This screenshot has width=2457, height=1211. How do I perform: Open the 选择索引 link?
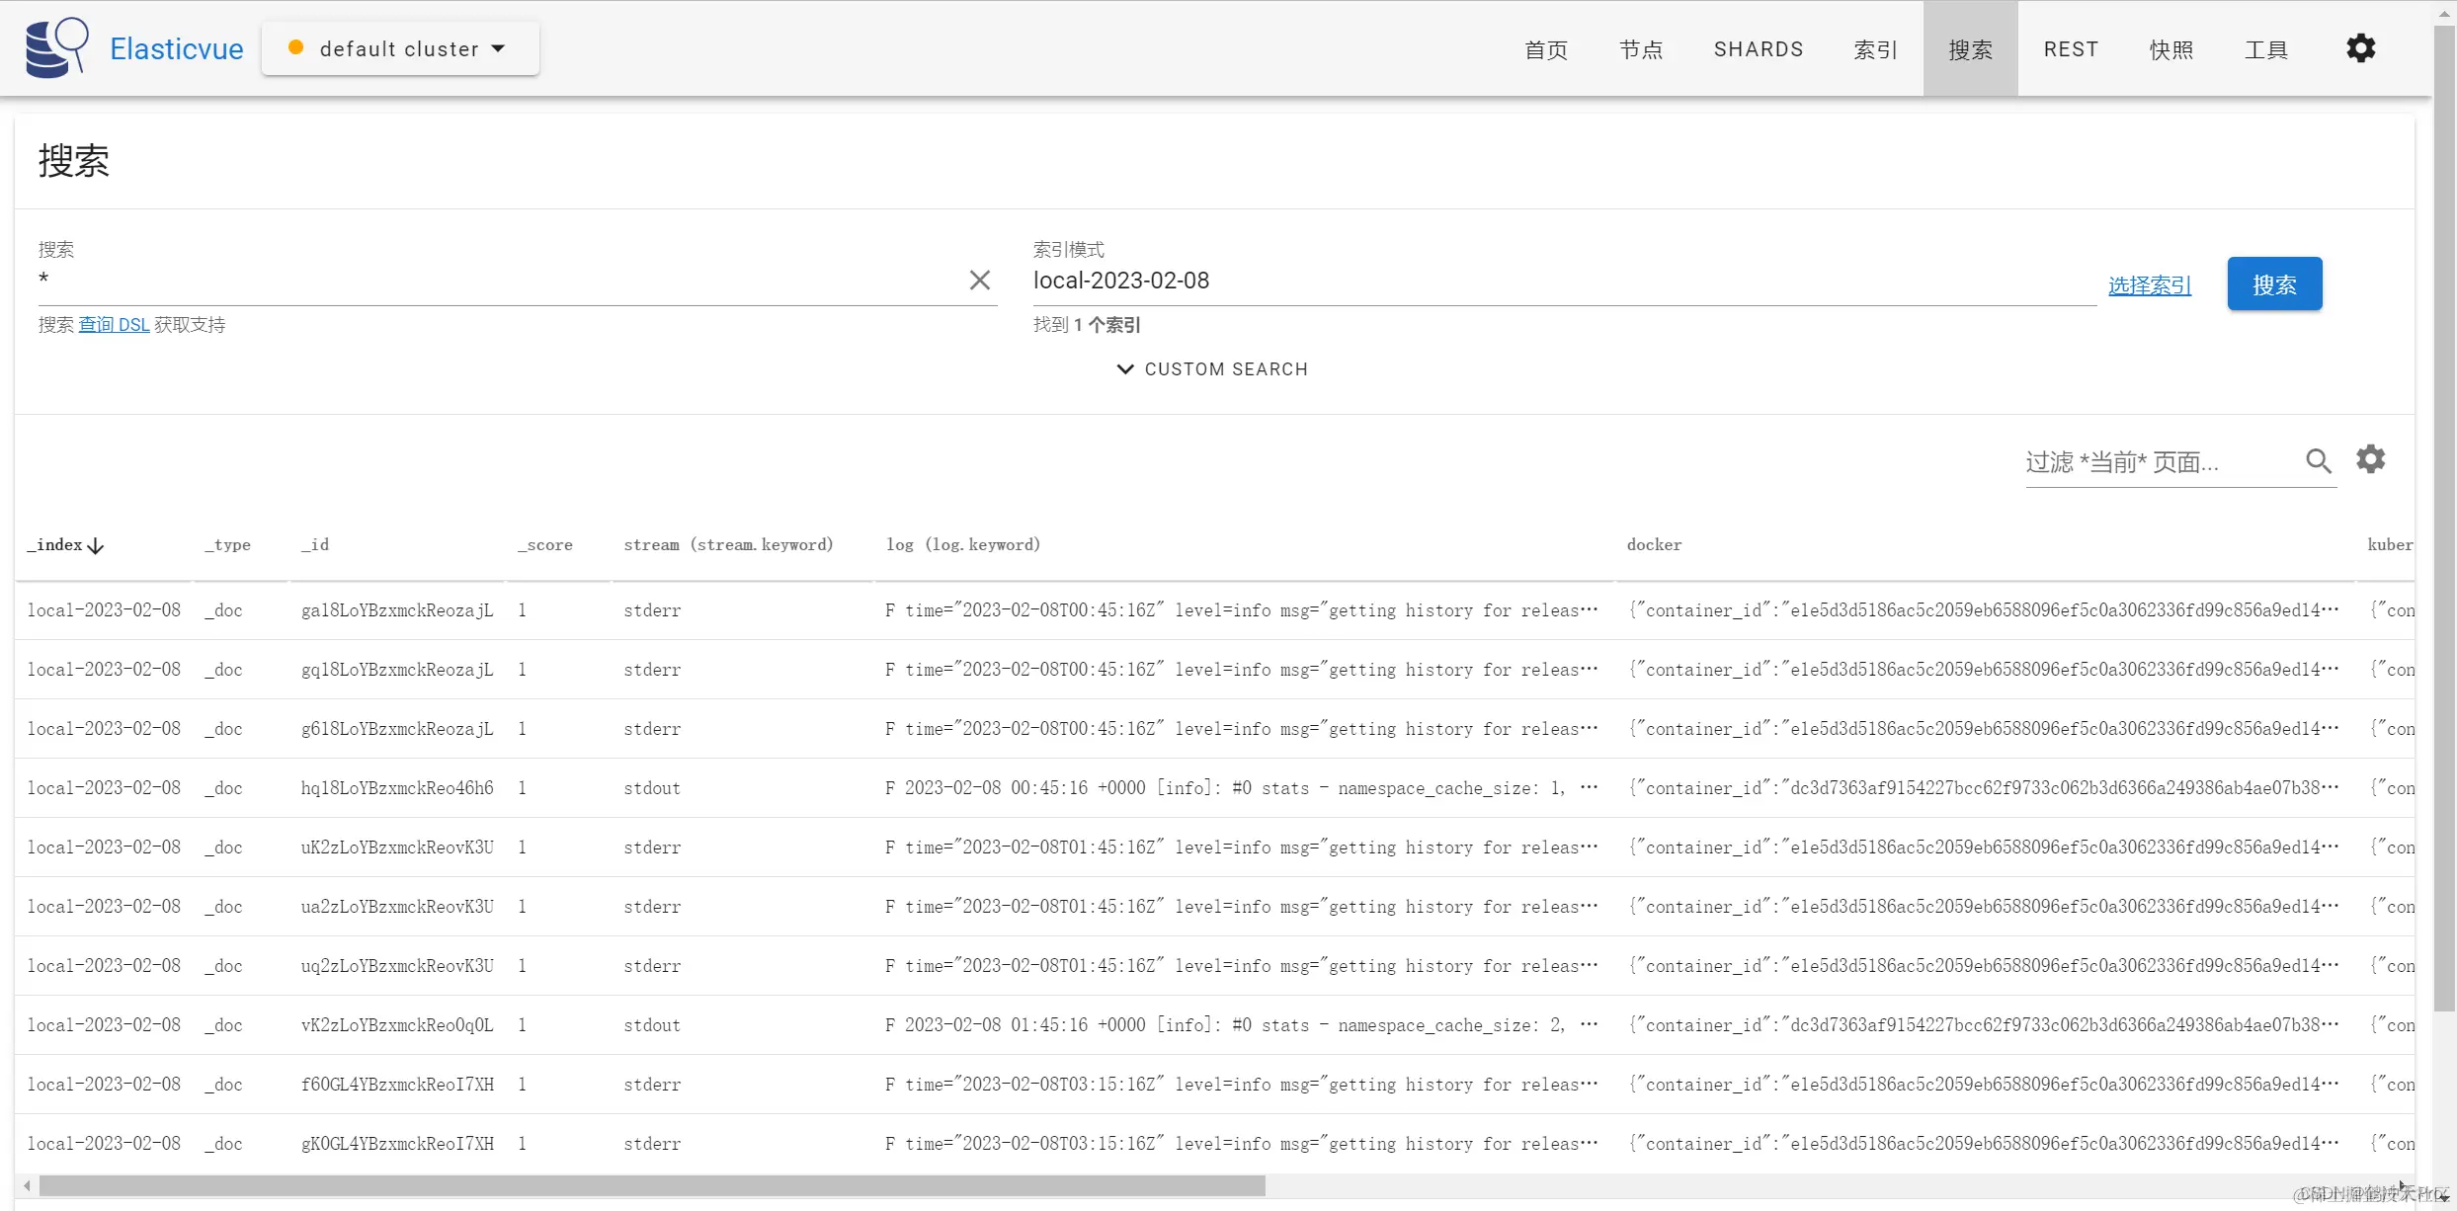coord(2150,285)
